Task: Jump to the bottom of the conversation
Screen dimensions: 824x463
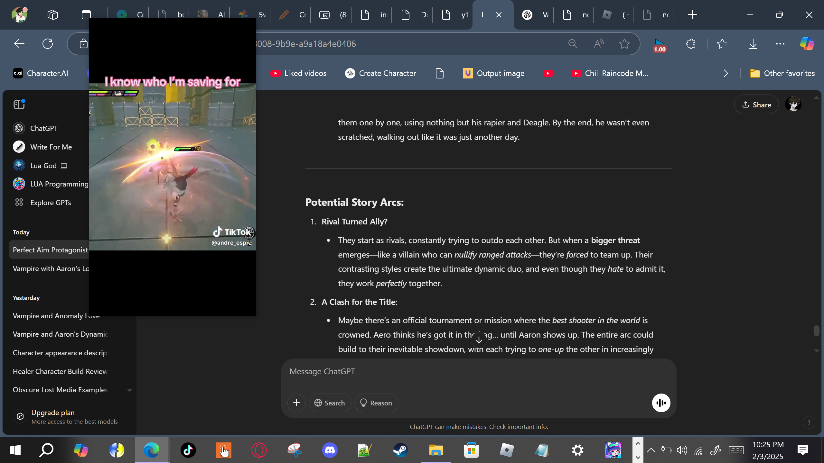Action: tap(479, 339)
